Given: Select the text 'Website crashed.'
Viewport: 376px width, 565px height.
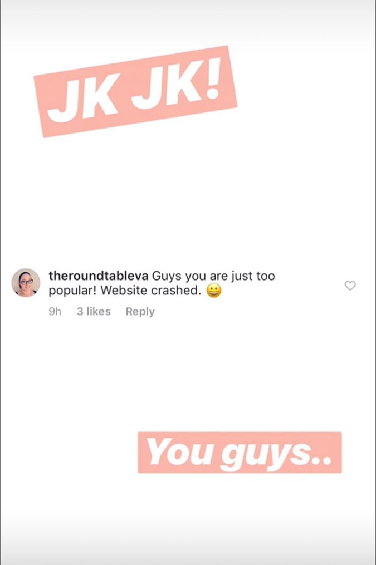Looking at the screenshot, I should click(x=151, y=291).
